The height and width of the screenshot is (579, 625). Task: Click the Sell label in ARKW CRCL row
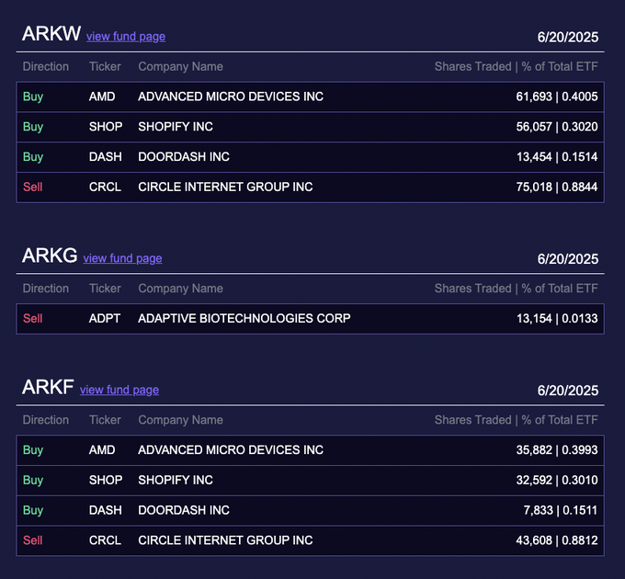33,187
